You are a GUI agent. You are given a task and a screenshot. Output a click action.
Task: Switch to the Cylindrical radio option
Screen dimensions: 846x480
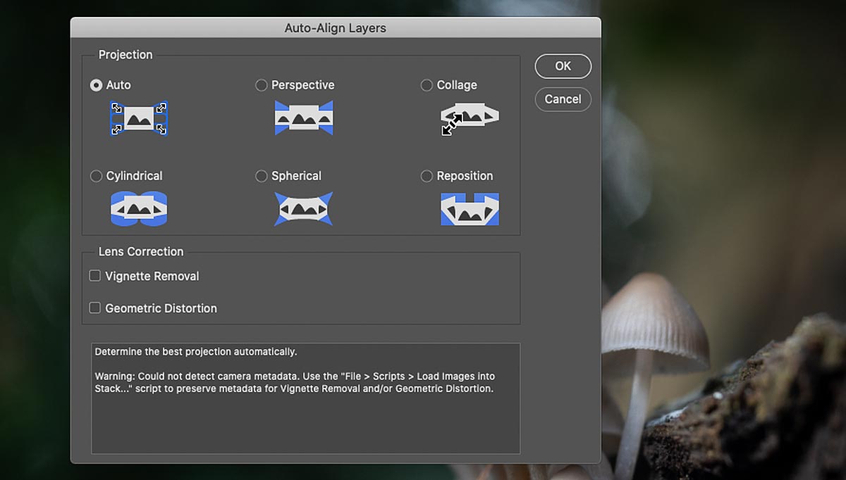[97, 176]
